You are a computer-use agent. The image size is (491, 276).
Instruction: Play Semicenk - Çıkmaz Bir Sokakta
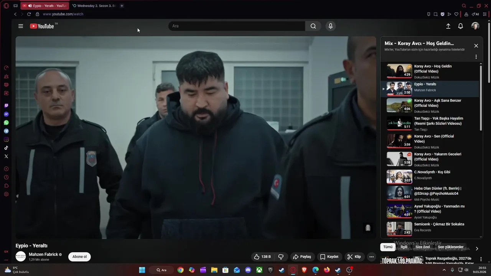coord(430,229)
